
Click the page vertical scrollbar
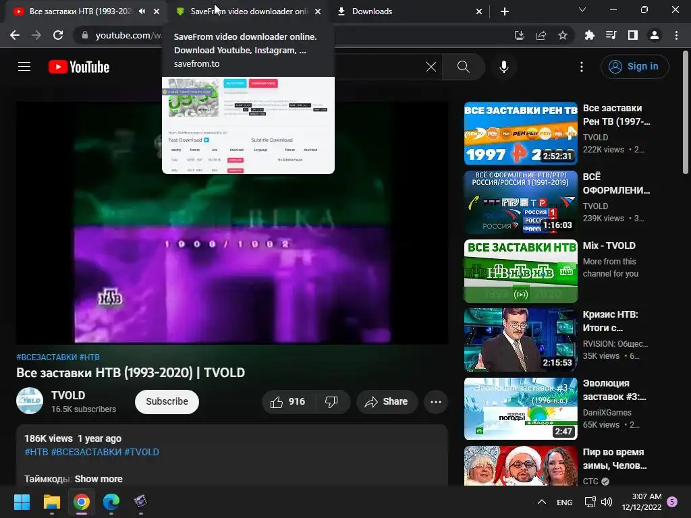(x=686, y=113)
